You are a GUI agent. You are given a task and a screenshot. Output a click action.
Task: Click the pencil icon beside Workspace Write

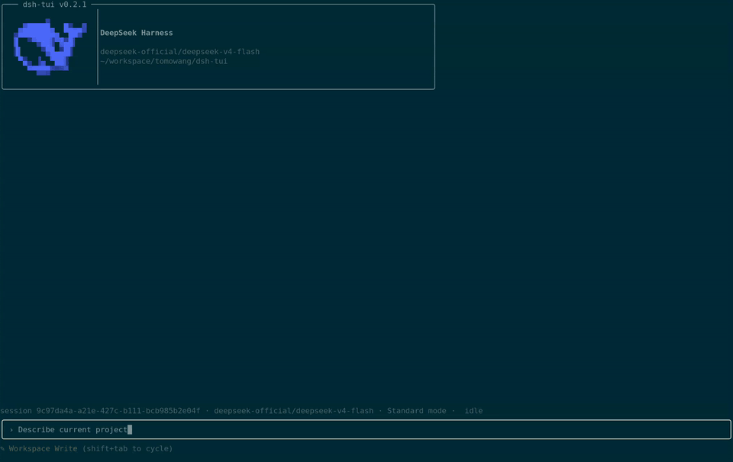[2, 448]
